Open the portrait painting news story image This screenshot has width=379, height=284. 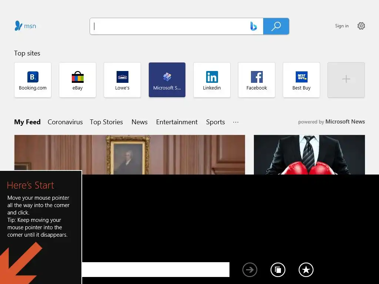pyautogui.click(x=130, y=155)
